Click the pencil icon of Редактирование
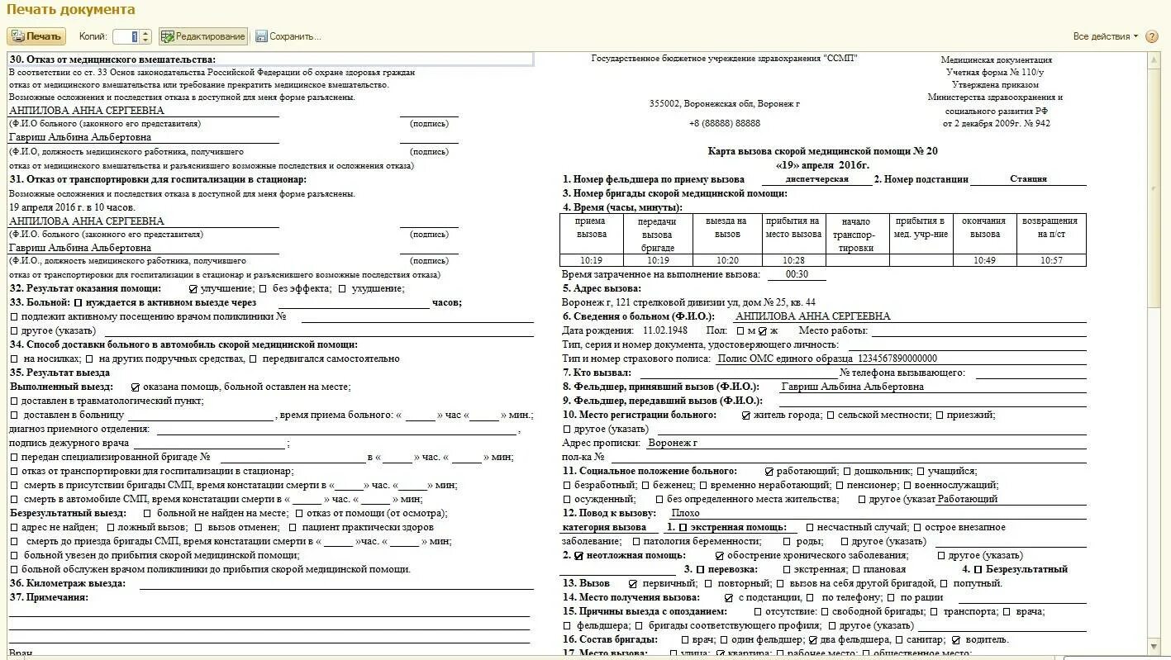 click(x=168, y=36)
